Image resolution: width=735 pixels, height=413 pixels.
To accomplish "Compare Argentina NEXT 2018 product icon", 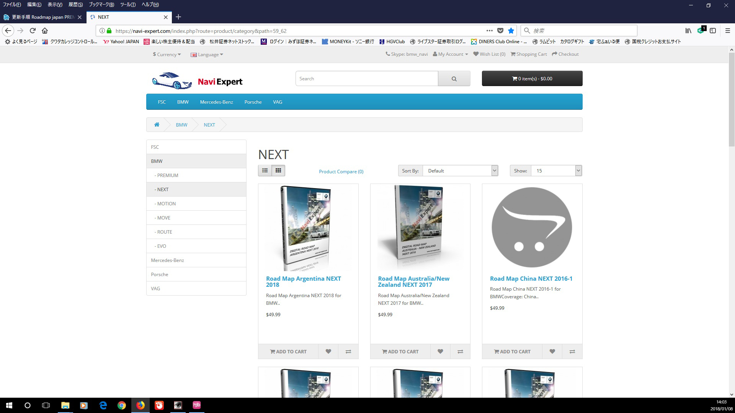I will 348,351.
